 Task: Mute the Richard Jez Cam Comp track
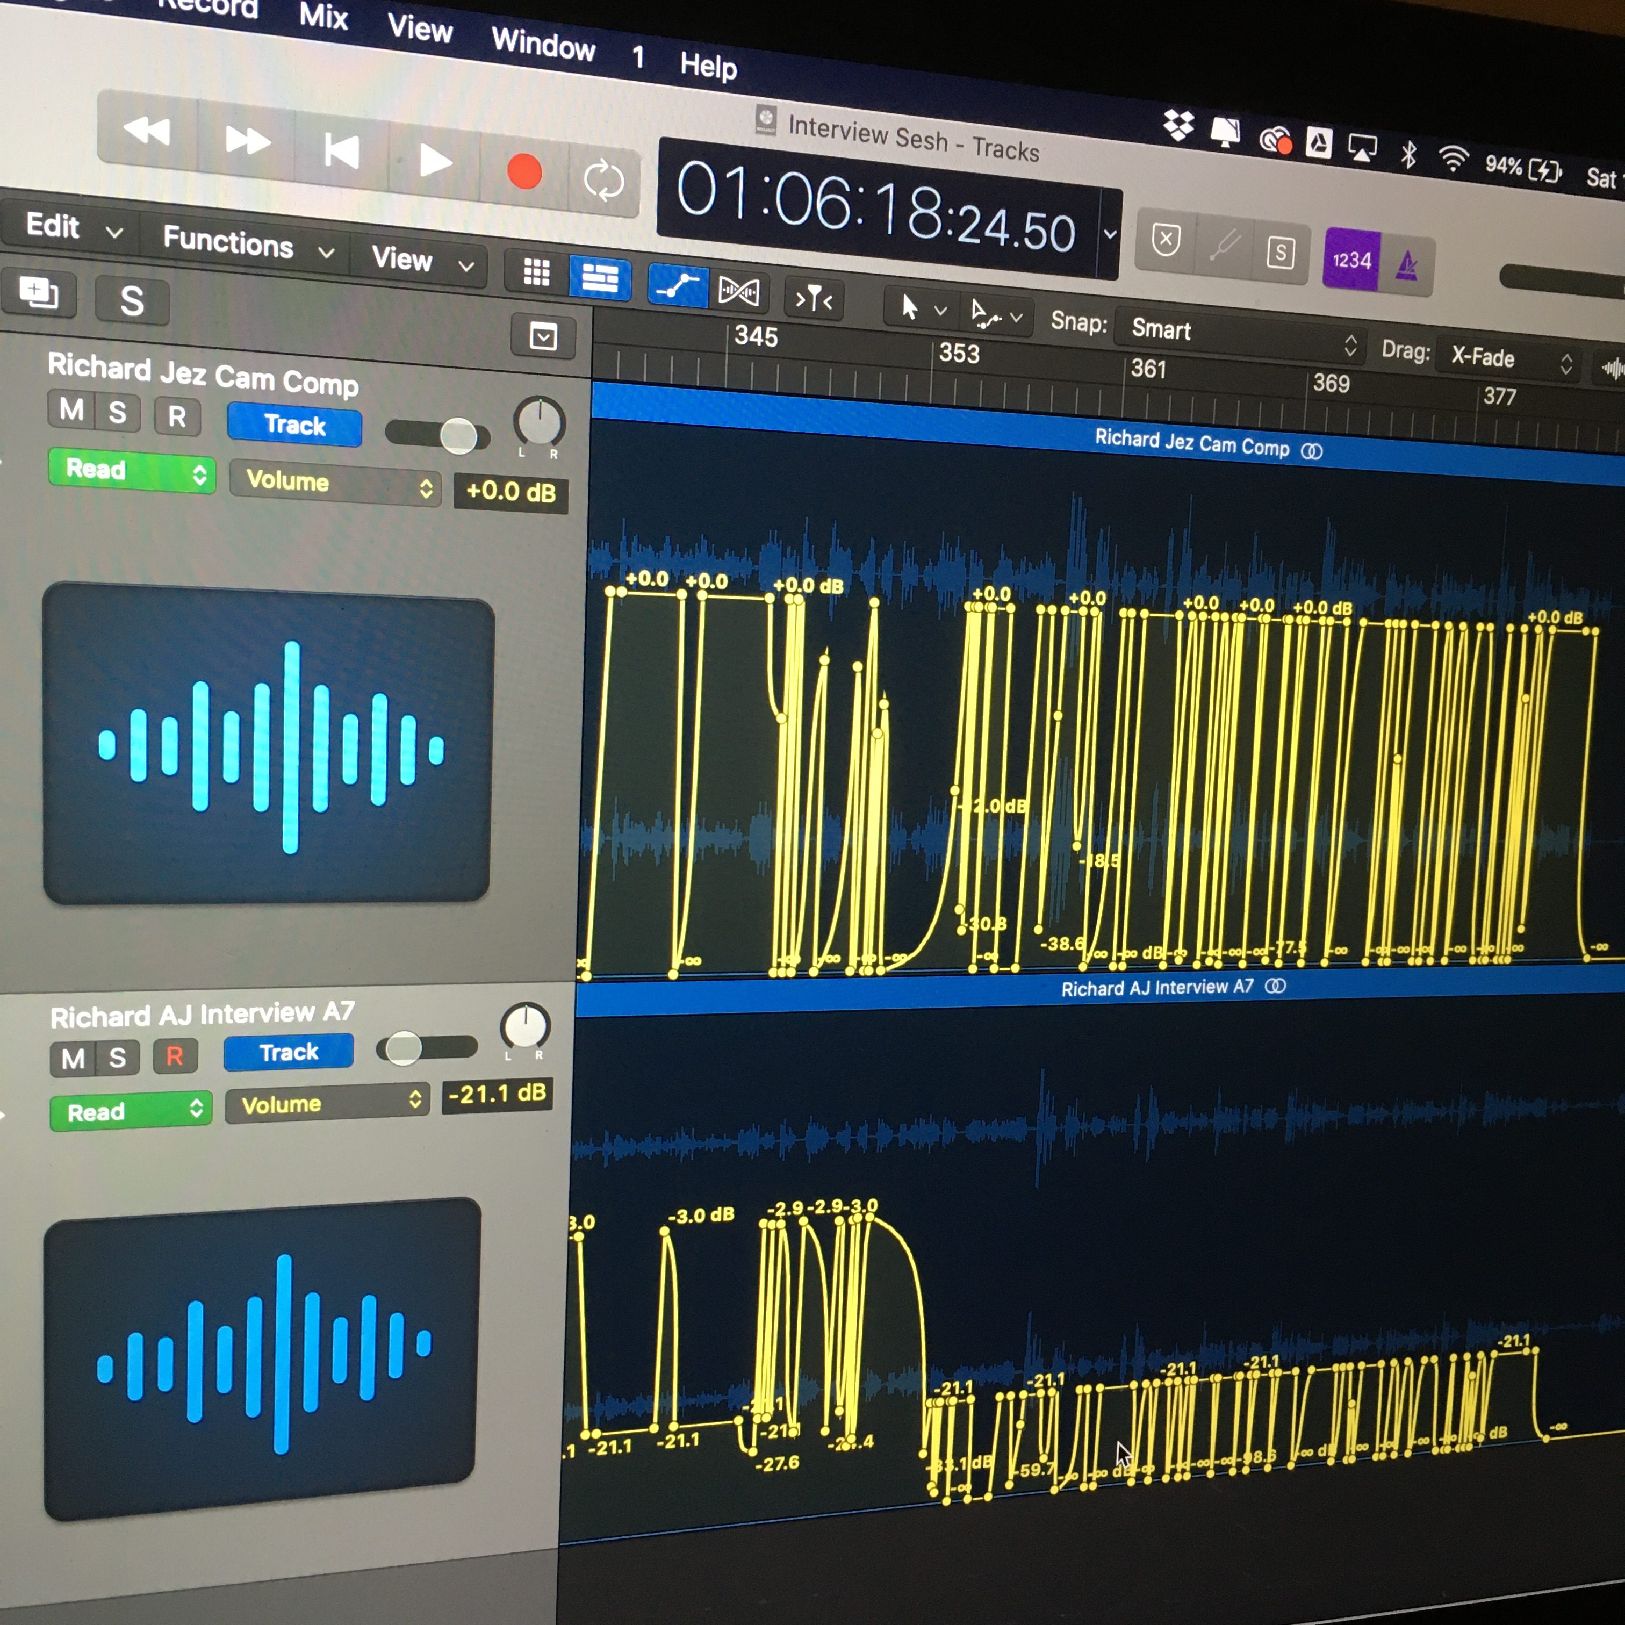click(x=70, y=411)
